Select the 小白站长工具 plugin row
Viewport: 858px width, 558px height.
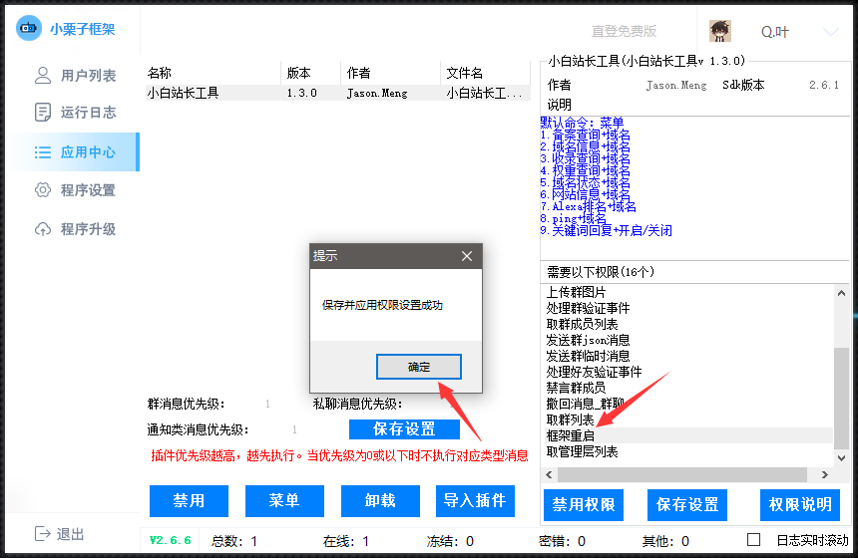[x=337, y=93]
